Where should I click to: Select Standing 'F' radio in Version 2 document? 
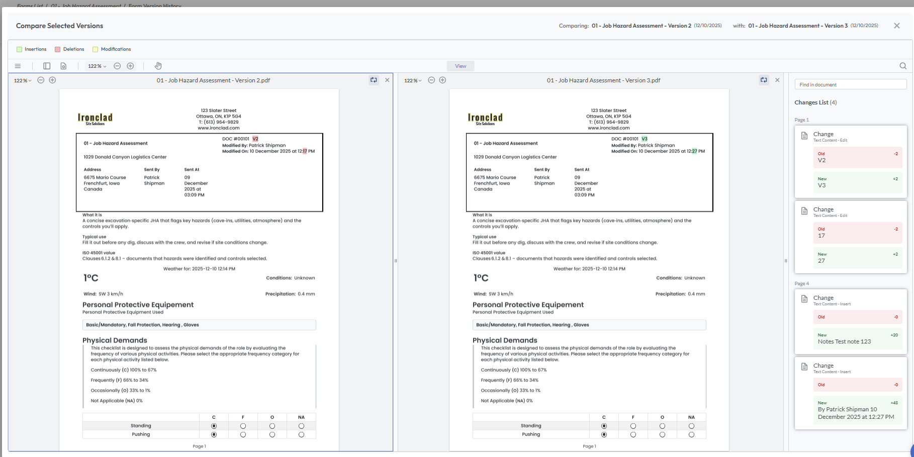tap(243, 426)
